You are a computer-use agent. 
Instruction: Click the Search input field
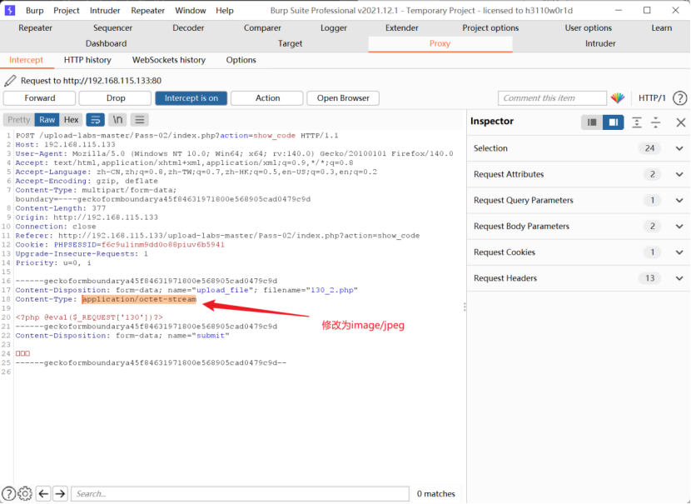coord(240,493)
